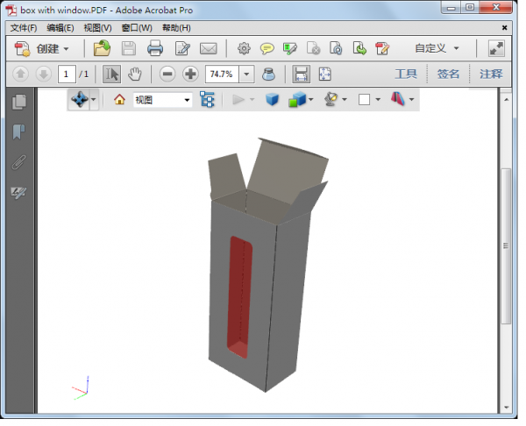This screenshot has height=426, width=526.
Task: Click the email envelope icon
Action: [x=209, y=48]
